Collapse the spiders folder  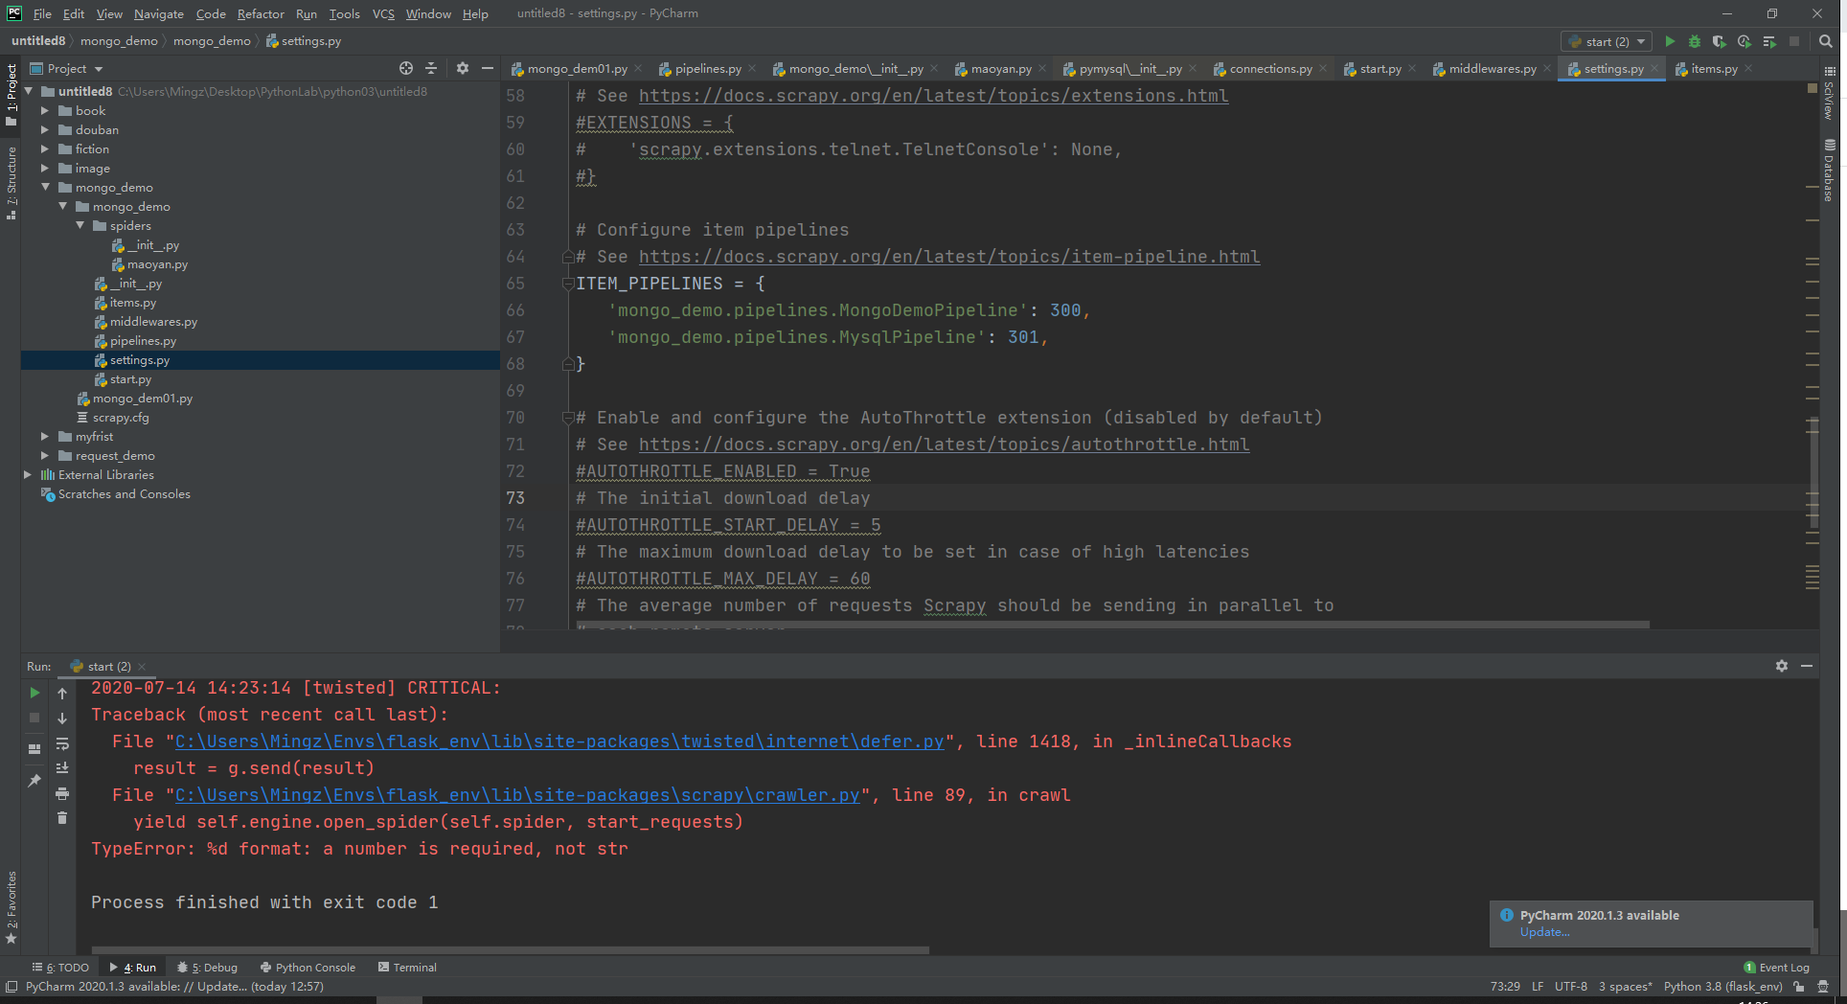pyautogui.click(x=80, y=226)
